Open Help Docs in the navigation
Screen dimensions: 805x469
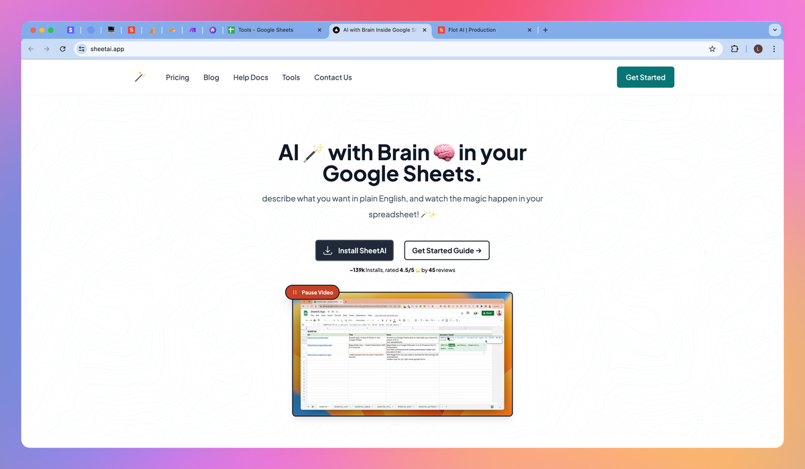(x=251, y=78)
